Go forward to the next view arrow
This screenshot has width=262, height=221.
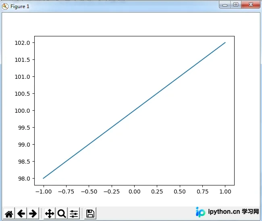(33, 213)
